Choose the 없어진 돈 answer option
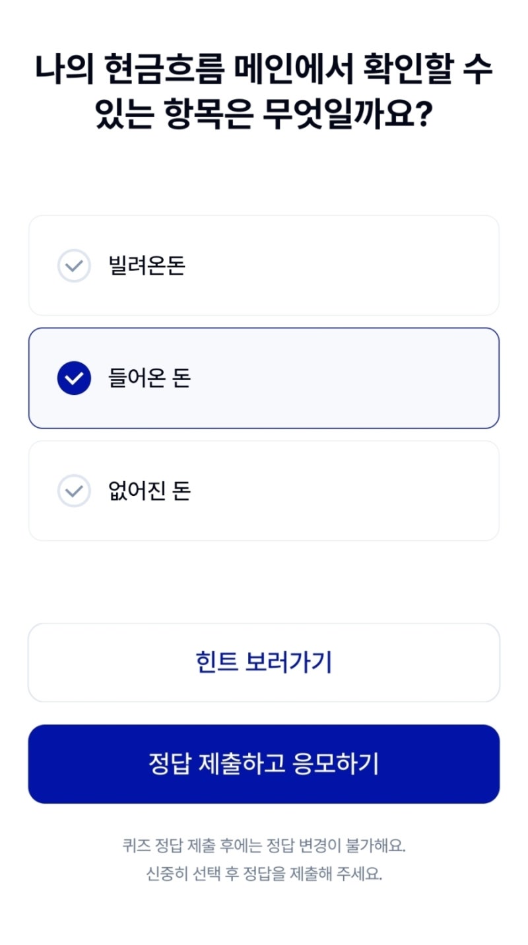This screenshot has height=945, width=528. tap(264, 491)
